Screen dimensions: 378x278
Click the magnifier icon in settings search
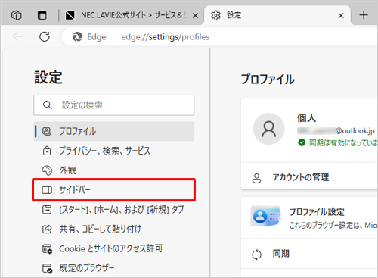(48, 105)
